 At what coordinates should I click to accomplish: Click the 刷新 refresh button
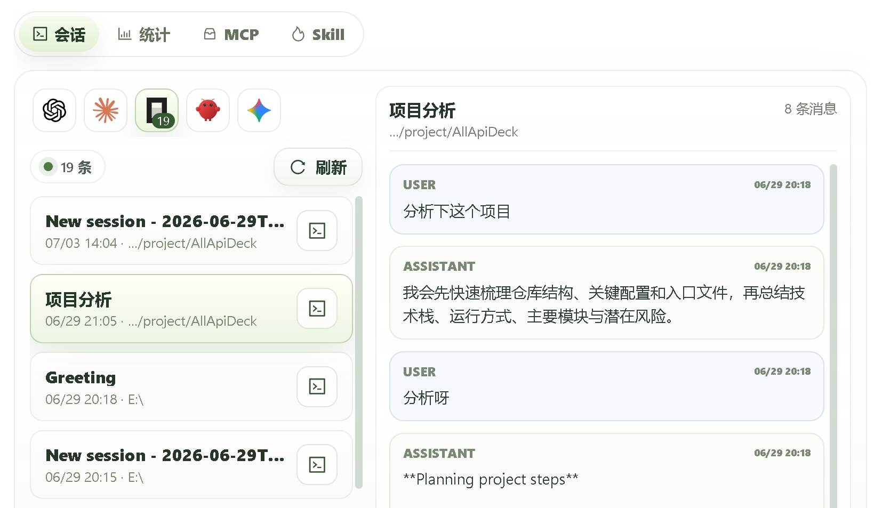318,167
